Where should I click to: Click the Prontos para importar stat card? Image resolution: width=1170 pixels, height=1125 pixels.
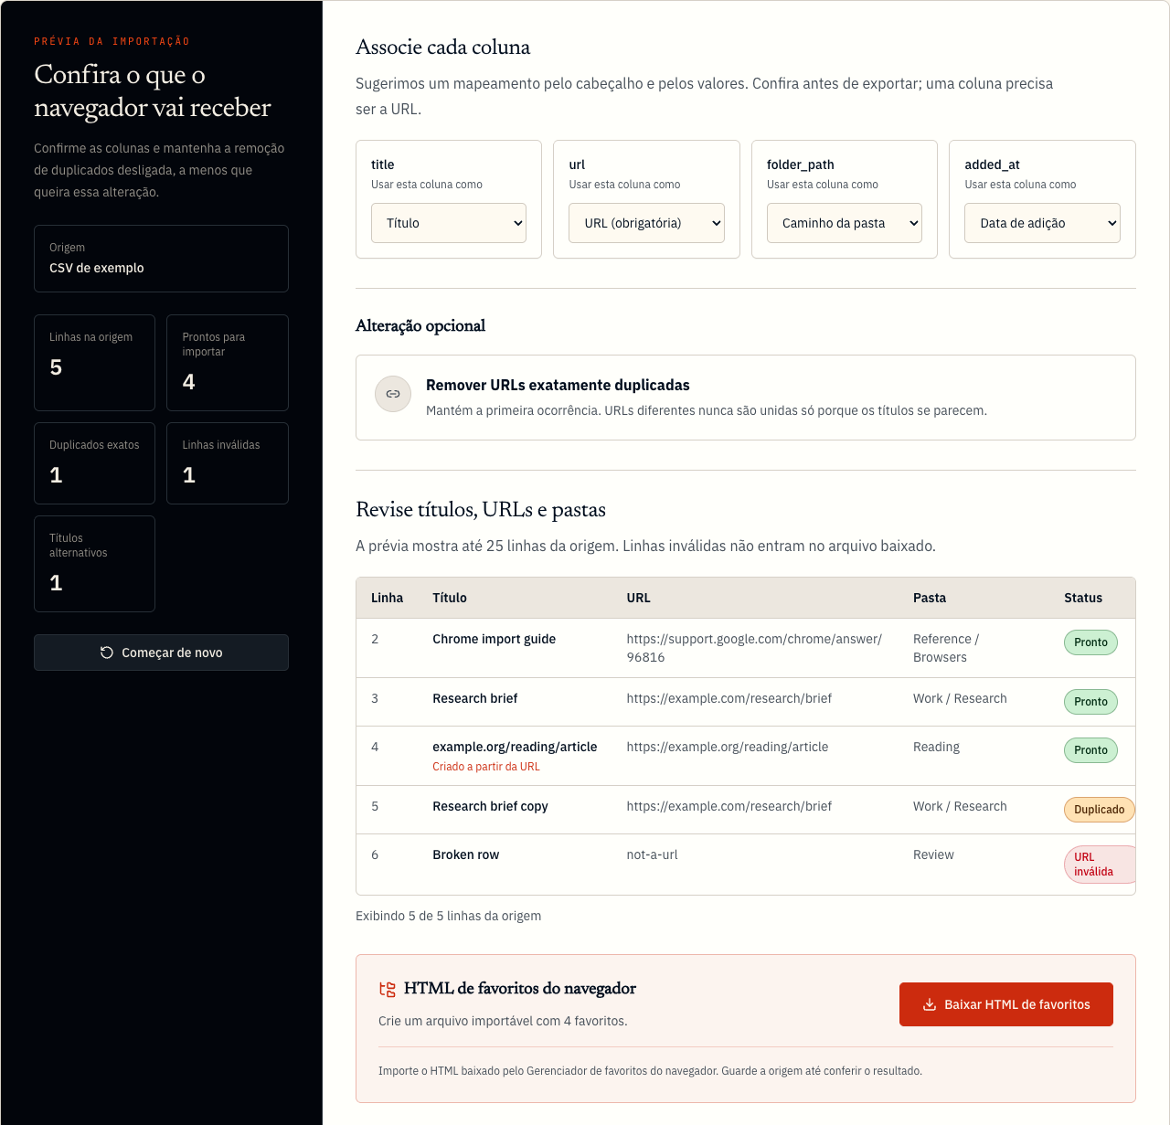tap(228, 363)
